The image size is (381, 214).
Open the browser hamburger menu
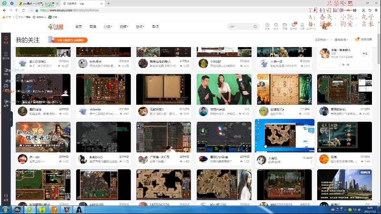pos(376,10)
